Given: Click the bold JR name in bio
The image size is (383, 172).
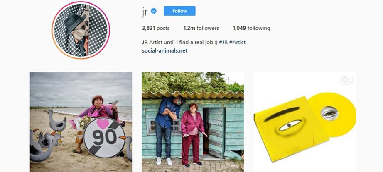Looking at the screenshot, I should [145, 42].
